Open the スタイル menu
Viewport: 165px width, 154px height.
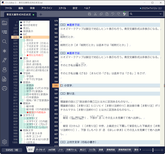62,8
